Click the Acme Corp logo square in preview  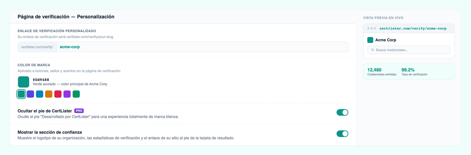pyautogui.click(x=370, y=40)
